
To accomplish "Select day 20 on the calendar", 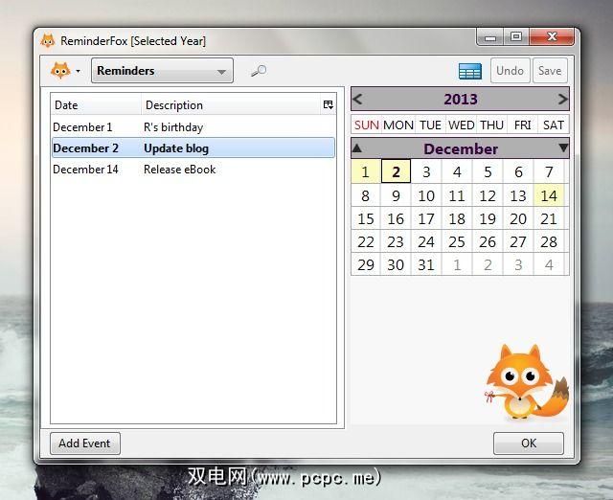I will [518, 218].
